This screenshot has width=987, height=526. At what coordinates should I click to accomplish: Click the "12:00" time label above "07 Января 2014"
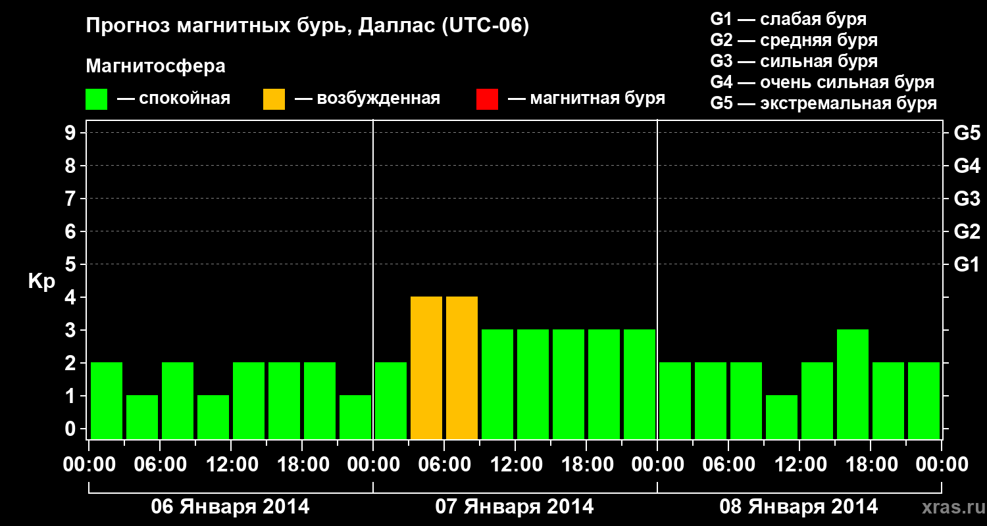click(515, 464)
